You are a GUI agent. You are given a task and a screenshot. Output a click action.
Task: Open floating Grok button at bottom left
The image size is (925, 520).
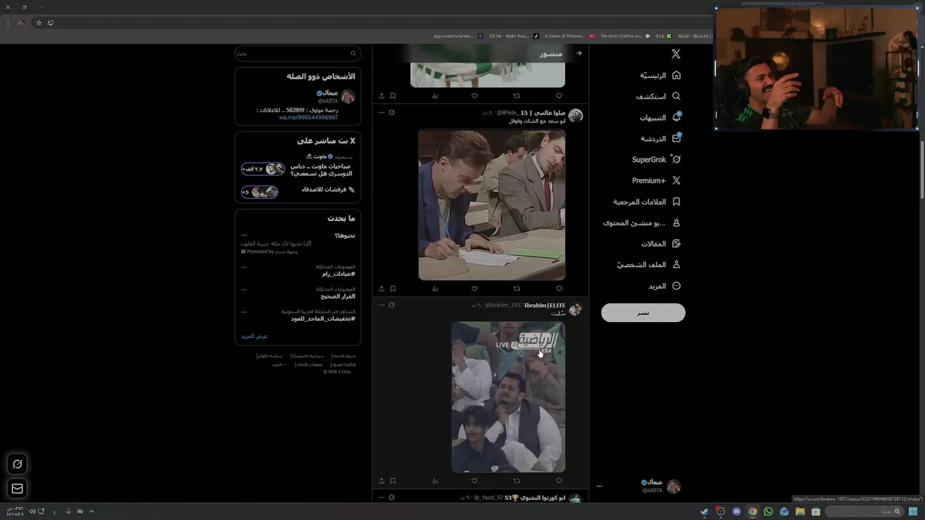17,464
